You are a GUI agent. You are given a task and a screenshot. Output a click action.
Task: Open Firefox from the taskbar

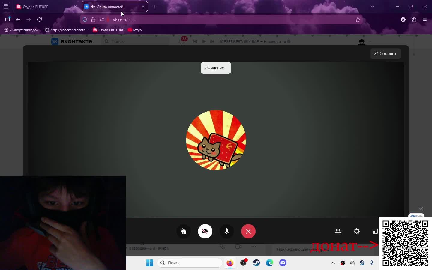230,263
